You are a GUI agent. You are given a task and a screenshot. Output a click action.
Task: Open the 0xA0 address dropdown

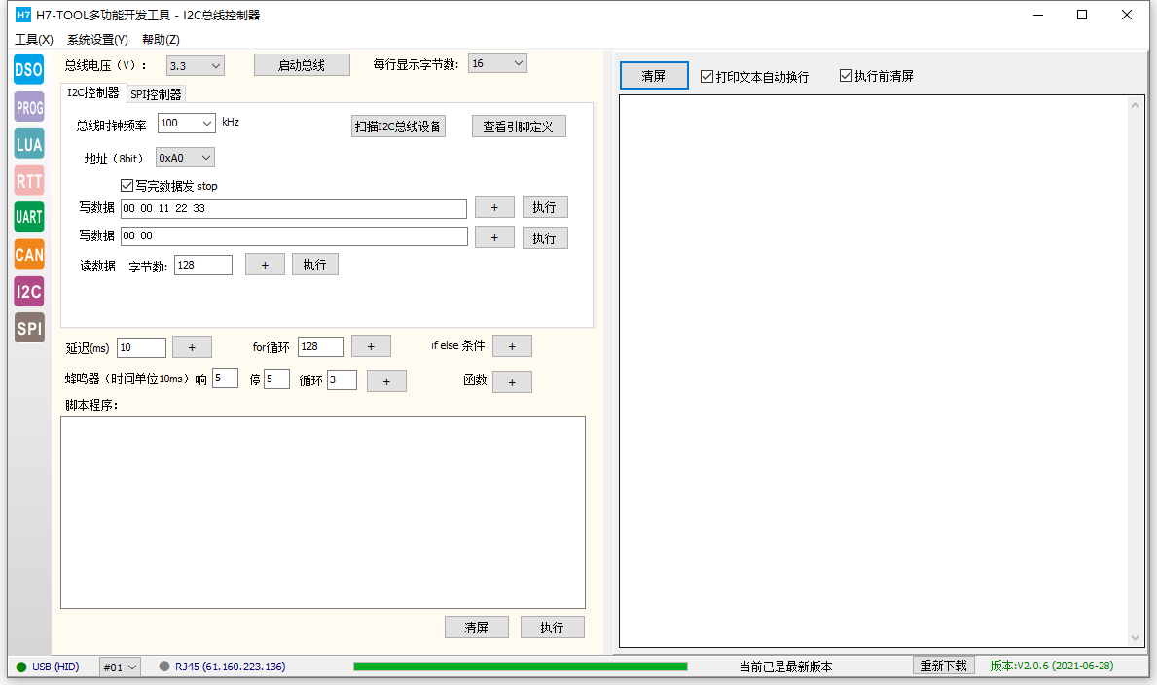185,158
